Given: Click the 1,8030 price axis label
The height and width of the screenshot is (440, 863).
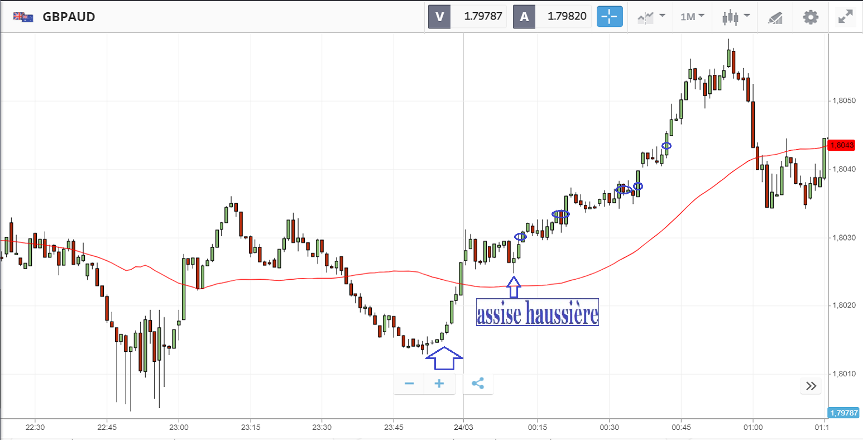Looking at the screenshot, I should point(843,238).
